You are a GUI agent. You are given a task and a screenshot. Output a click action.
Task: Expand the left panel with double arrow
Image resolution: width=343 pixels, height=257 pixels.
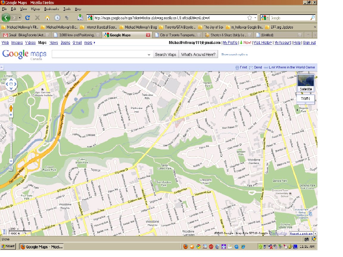coord(1,67)
